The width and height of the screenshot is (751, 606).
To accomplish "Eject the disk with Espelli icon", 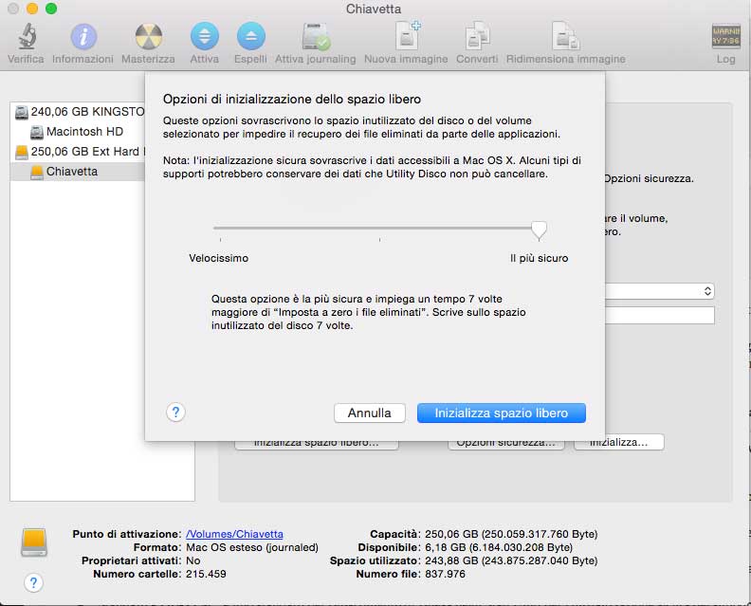I will pos(250,38).
